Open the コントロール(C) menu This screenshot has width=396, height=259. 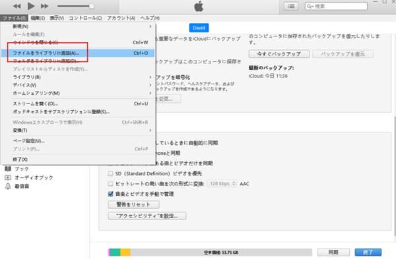tap(85, 18)
